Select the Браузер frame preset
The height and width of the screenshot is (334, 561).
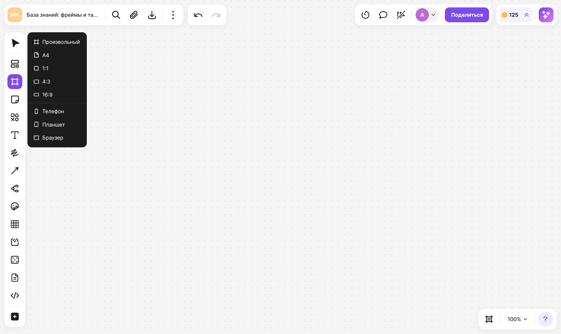[57, 138]
